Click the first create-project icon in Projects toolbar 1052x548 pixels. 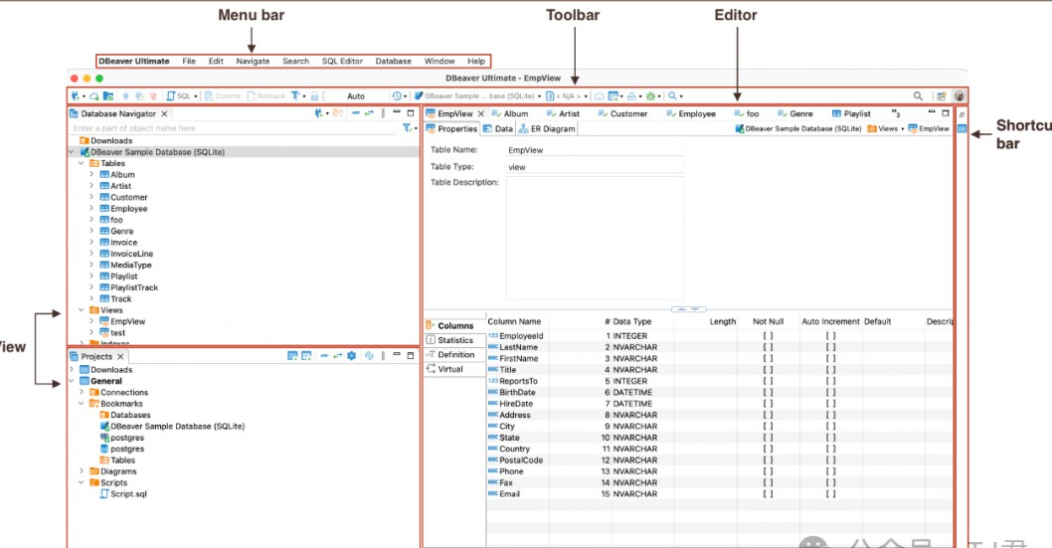[292, 355]
